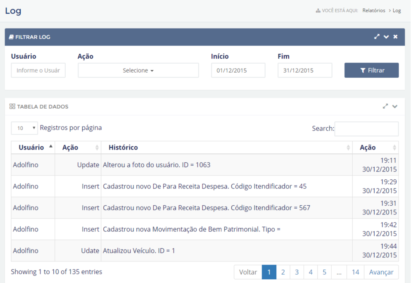Viewport: 411px width, 283px height.
Task: Click 'Showing 1 to 10 of 135 entries'
Action: click(x=56, y=272)
